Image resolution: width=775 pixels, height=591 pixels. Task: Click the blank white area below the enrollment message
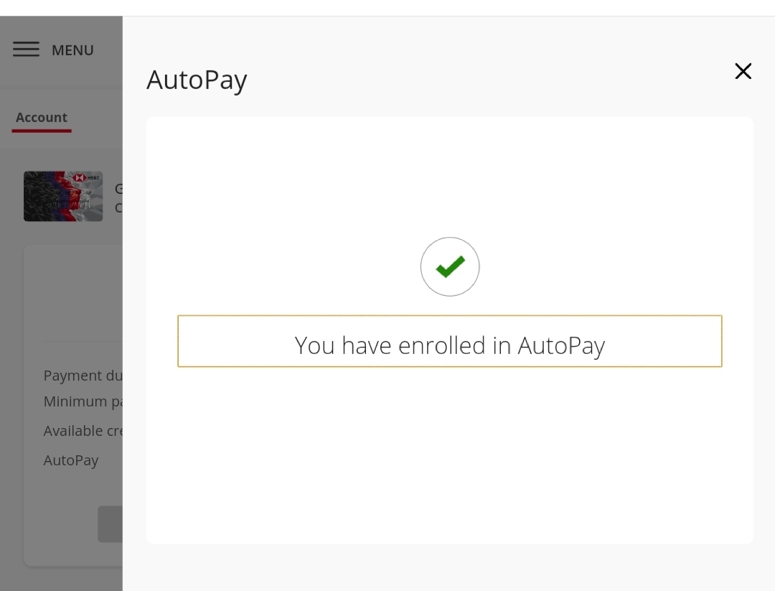pos(450,460)
